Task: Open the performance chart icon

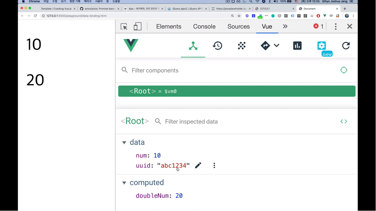Action: (x=297, y=46)
